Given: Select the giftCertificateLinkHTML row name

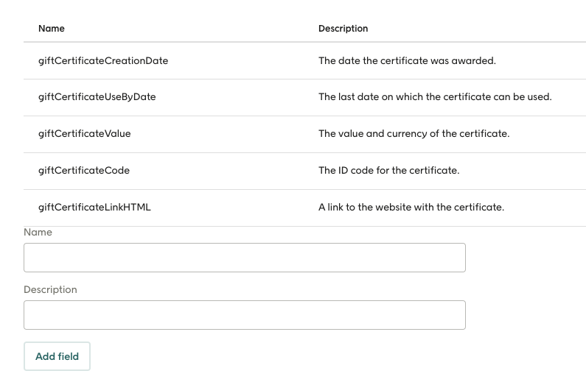Looking at the screenshot, I should (x=94, y=207).
